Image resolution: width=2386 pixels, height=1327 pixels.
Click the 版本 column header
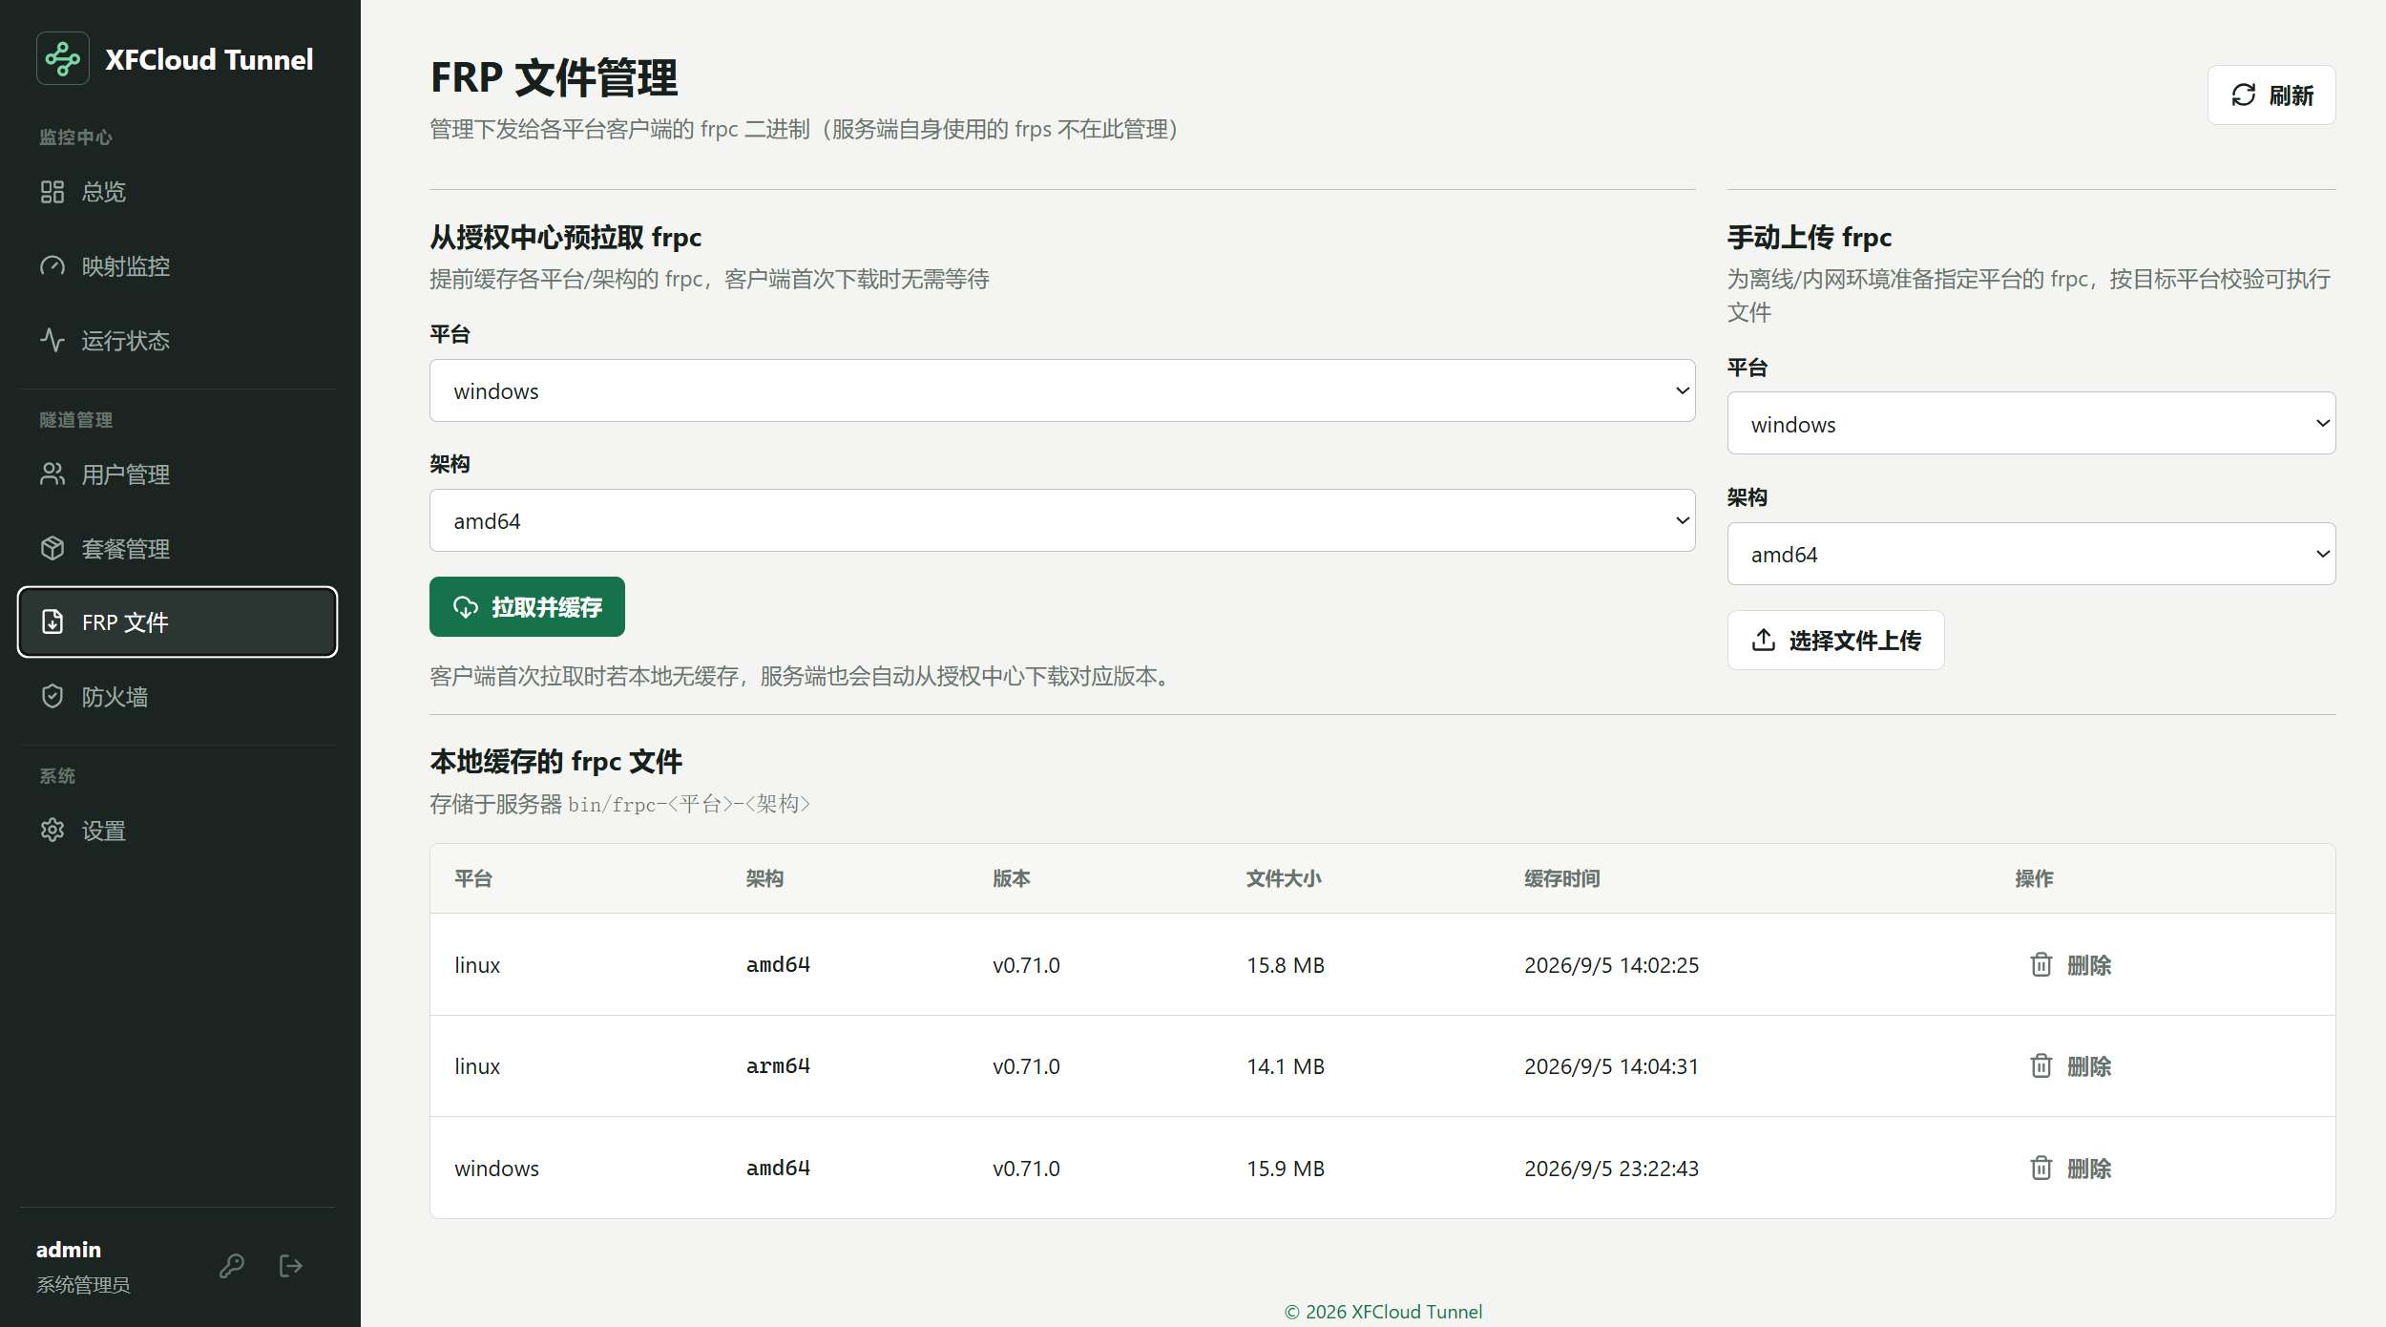click(1012, 878)
